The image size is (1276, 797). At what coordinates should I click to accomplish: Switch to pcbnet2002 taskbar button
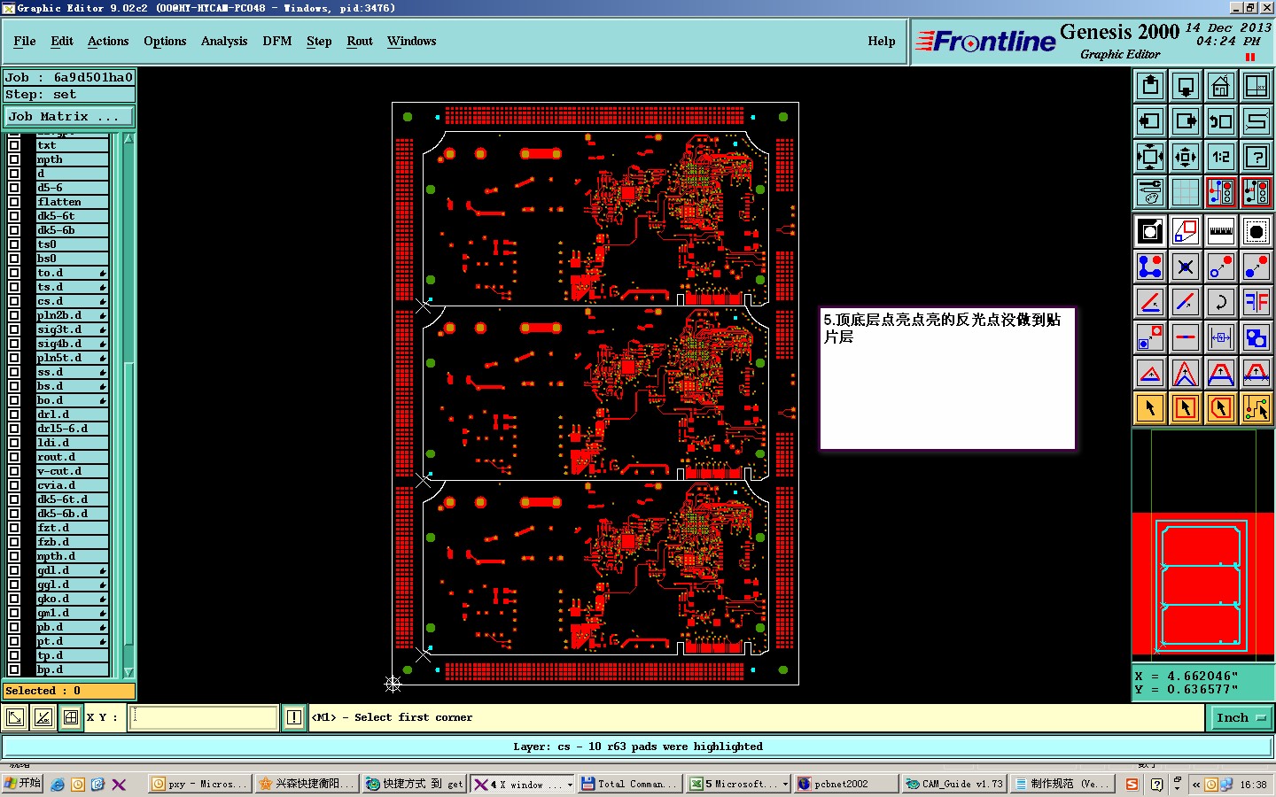[844, 784]
